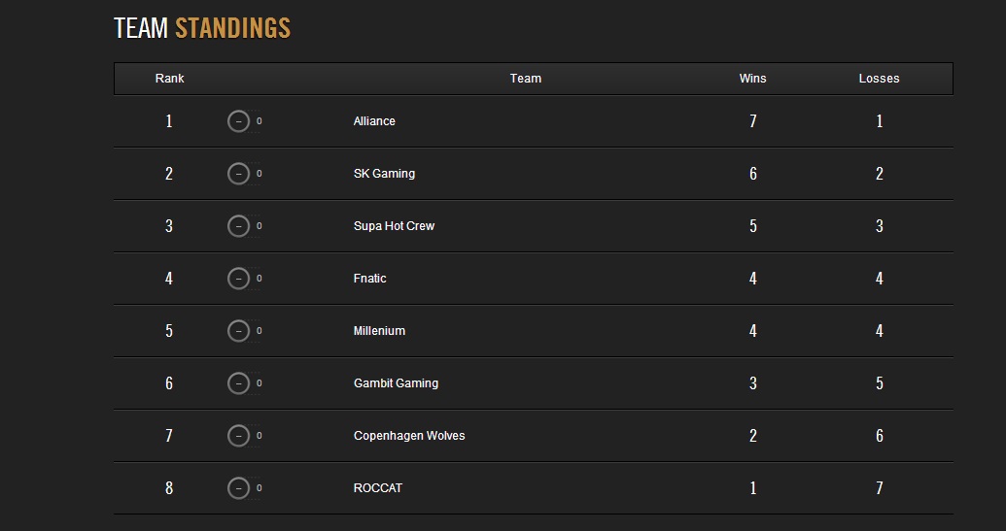Viewport: 1006px width, 531px height.
Task: Open the Alliance team name link
Action: 374,121
